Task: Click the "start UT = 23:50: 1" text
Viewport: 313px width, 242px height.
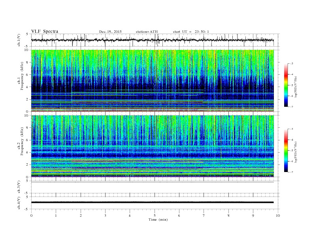Action: (x=191, y=32)
